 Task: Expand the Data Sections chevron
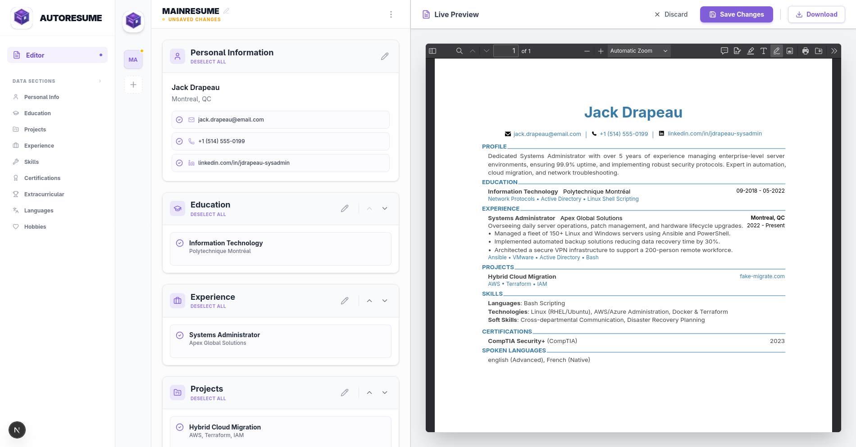click(100, 81)
